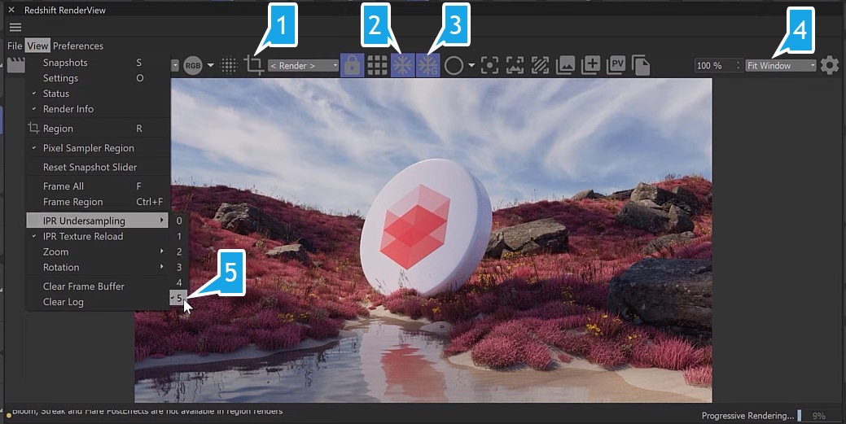Select undersampling value 5

[179, 298]
